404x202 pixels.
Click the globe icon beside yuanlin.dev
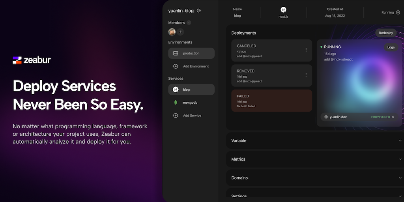click(326, 117)
